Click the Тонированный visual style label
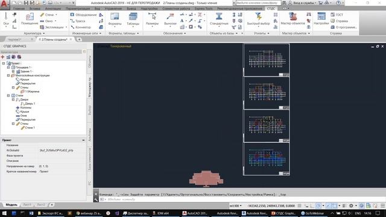This screenshot has width=386, height=217. (x=121, y=46)
